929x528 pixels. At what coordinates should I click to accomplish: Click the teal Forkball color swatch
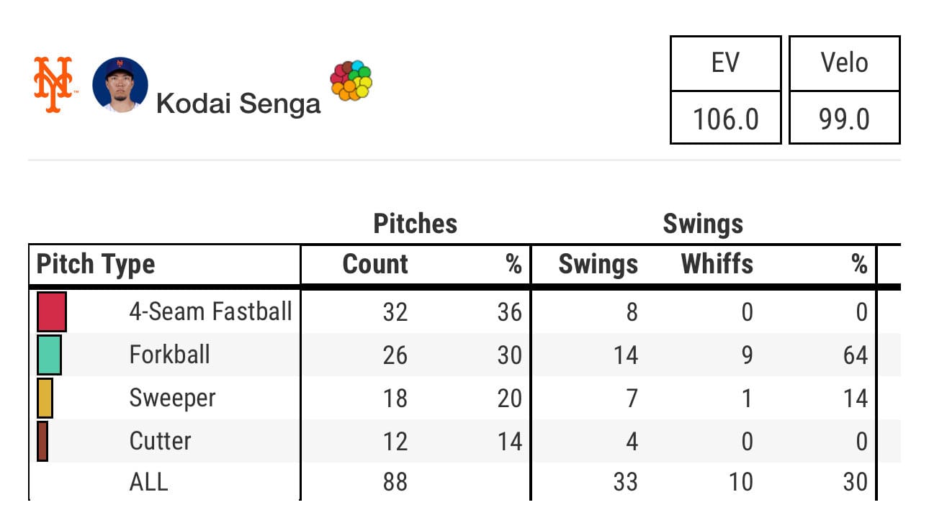tap(49, 355)
